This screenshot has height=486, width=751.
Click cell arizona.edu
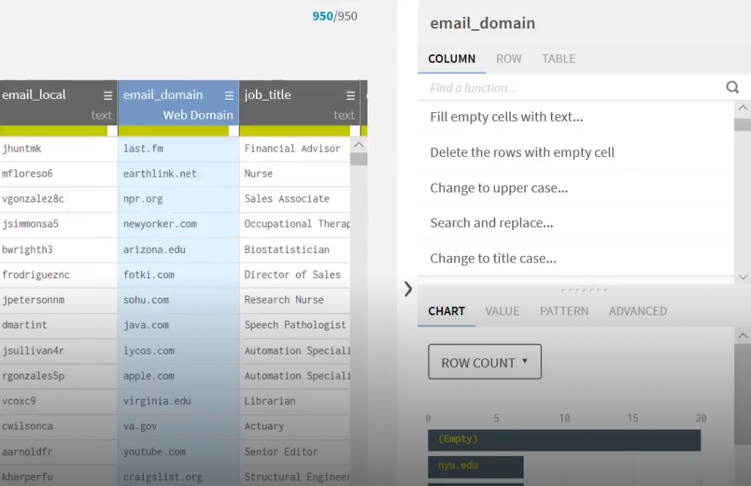click(178, 249)
